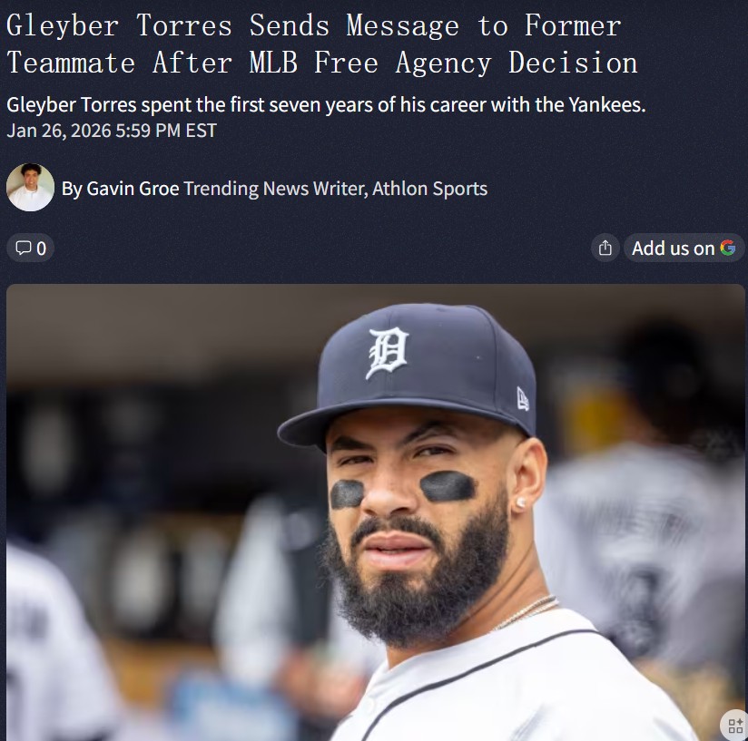Click the Jan 26, 2026 timestamp

[x=112, y=131]
